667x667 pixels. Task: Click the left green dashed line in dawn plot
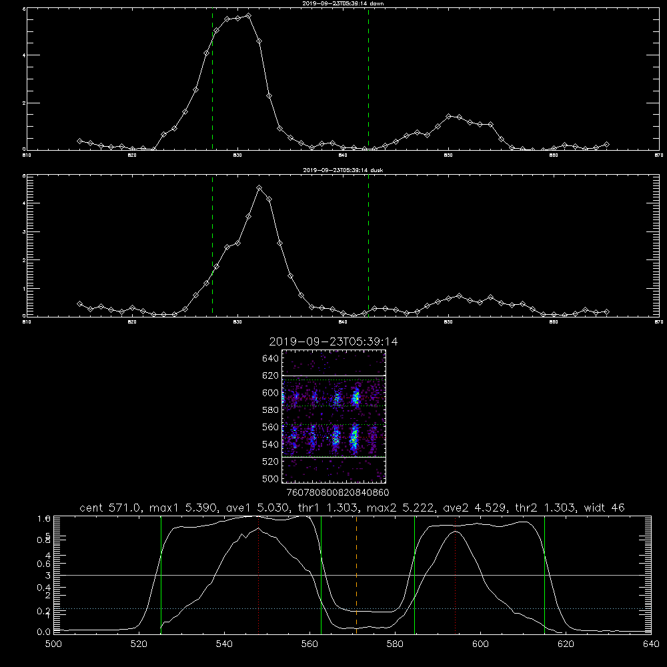click(212, 79)
